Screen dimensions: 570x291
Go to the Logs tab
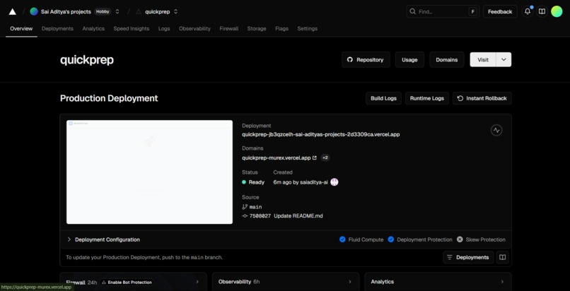[x=164, y=29]
